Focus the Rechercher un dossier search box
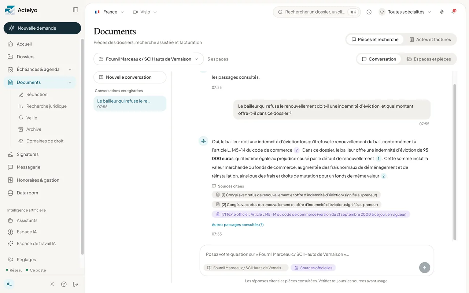The image size is (469, 293). pos(317,12)
